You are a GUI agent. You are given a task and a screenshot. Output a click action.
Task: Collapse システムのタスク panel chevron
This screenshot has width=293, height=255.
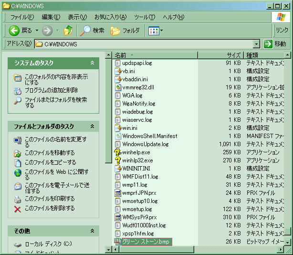(x=92, y=63)
